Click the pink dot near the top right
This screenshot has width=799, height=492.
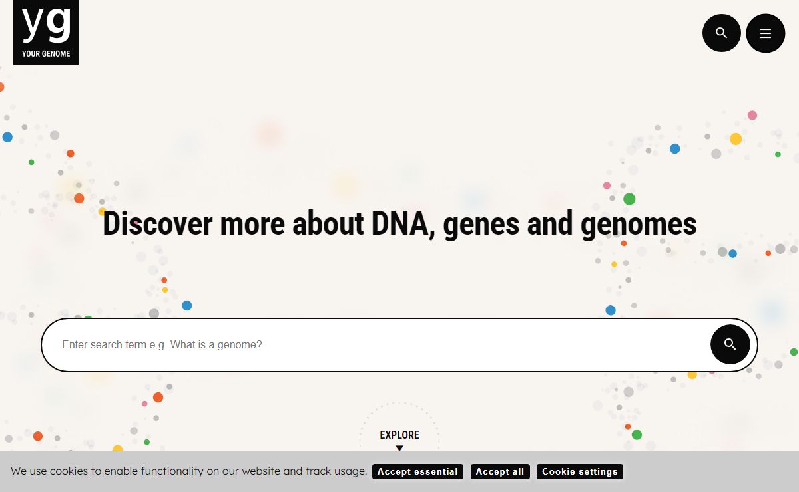pyautogui.click(x=752, y=115)
